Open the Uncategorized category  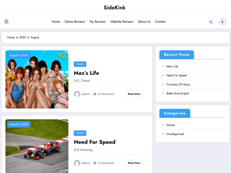pyautogui.click(x=175, y=134)
